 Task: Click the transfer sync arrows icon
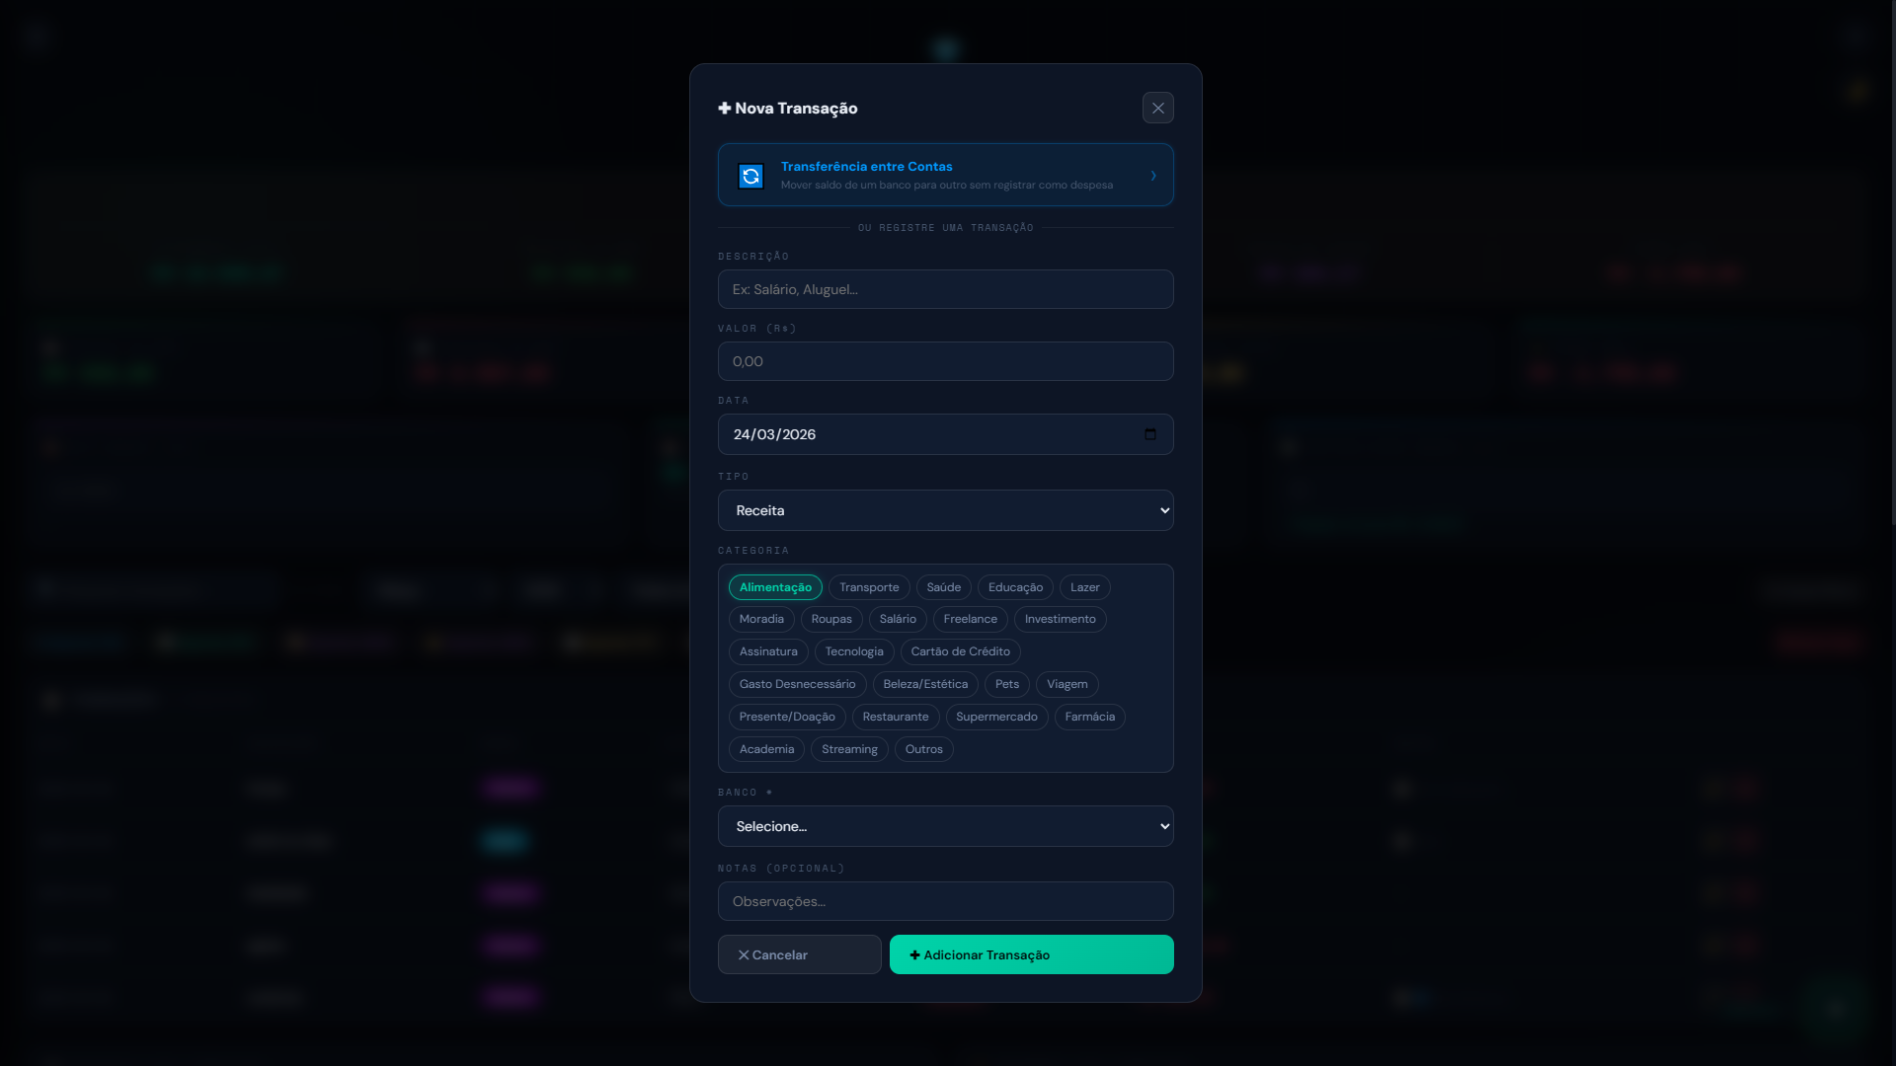(x=750, y=176)
